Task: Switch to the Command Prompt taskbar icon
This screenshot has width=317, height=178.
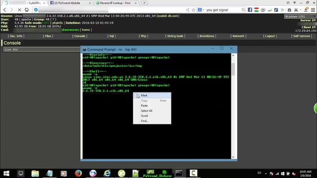Action: 179,174
